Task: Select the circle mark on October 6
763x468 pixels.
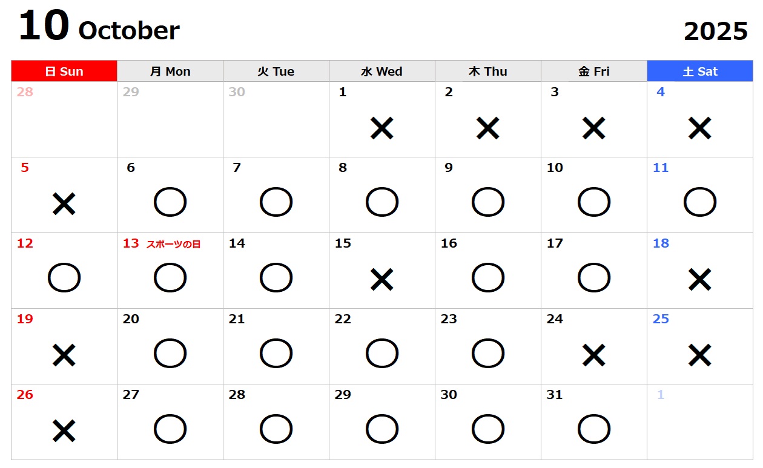Action: pyautogui.click(x=170, y=202)
